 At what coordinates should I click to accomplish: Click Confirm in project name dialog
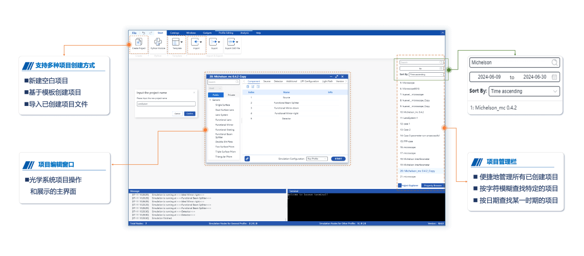(190, 113)
